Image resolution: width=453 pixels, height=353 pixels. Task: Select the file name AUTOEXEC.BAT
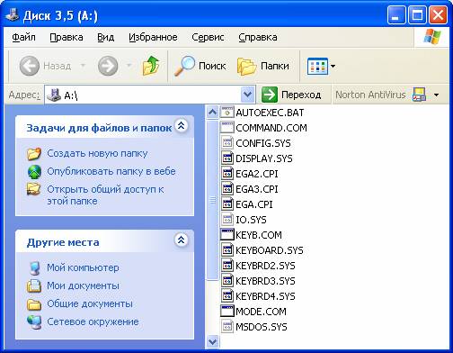tap(270, 113)
